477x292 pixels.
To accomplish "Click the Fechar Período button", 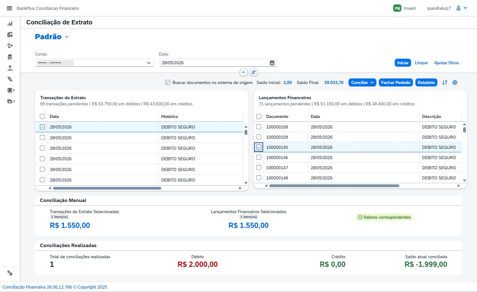I will pos(396,83).
